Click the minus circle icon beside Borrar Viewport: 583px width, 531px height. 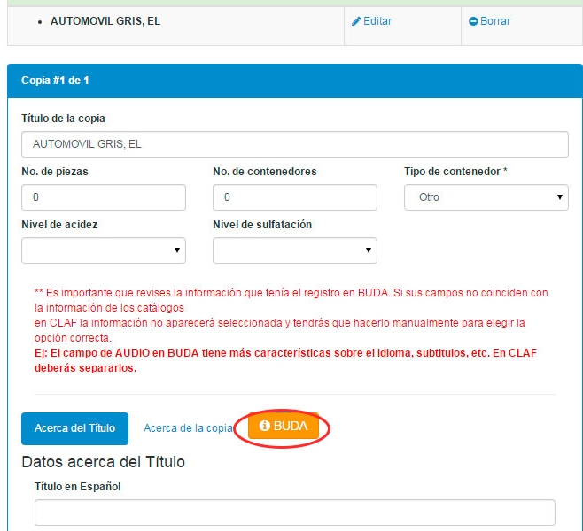click(473, 21)
